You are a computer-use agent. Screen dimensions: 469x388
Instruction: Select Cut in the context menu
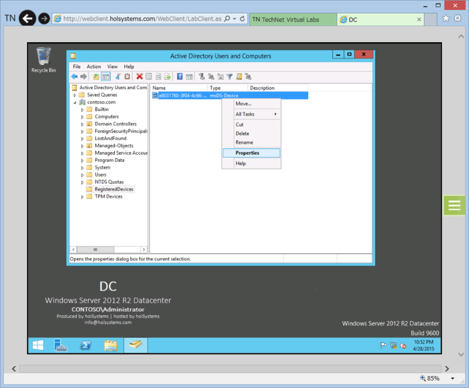click(x=252, y=125)
